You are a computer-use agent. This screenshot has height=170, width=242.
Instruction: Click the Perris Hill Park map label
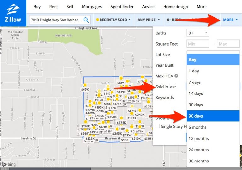63,36
